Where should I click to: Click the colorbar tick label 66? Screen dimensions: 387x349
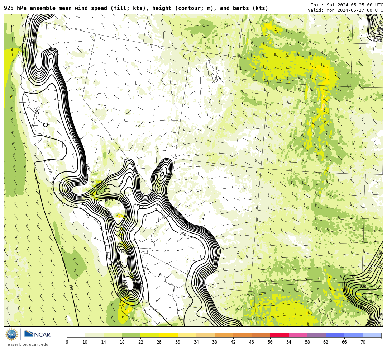tap(344, 342)
